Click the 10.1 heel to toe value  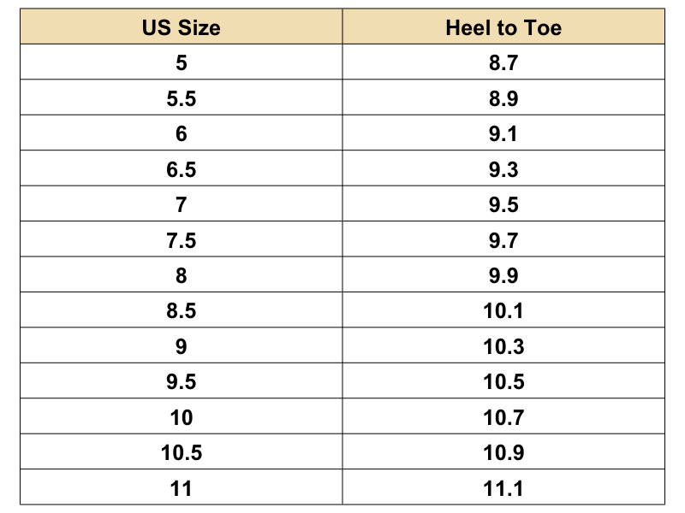tap(503, 311)
